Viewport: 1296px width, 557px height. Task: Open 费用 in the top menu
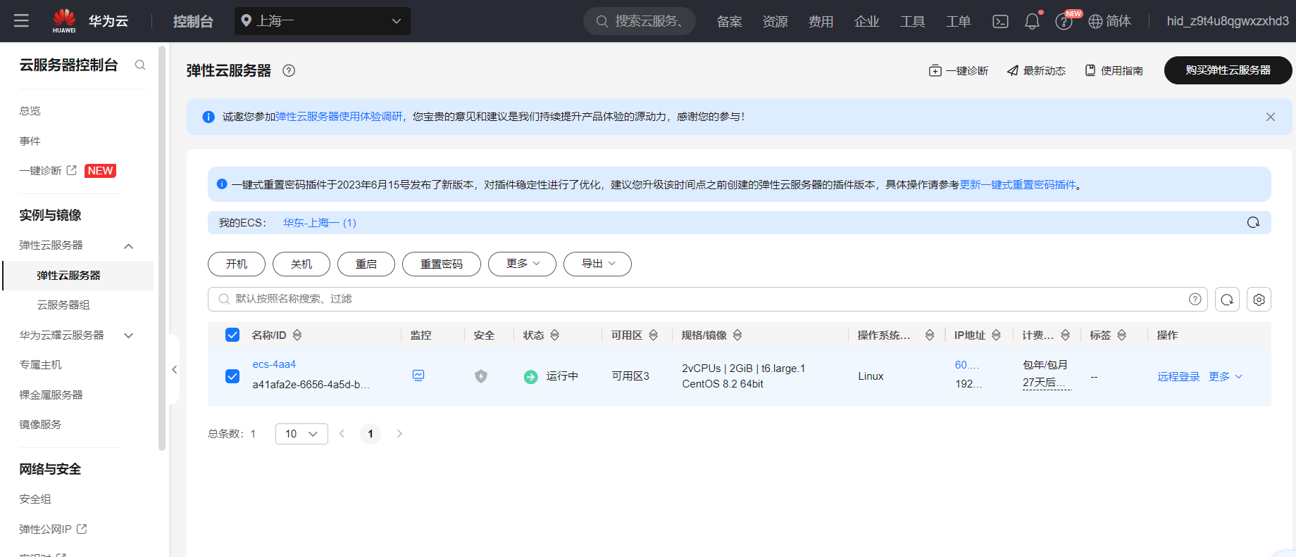point(821,21)
